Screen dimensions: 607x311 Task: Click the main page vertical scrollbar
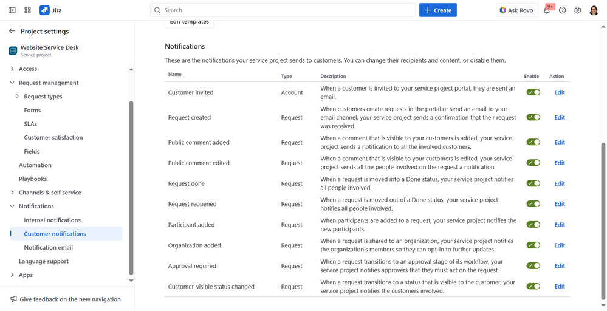[x=603, y=219]
